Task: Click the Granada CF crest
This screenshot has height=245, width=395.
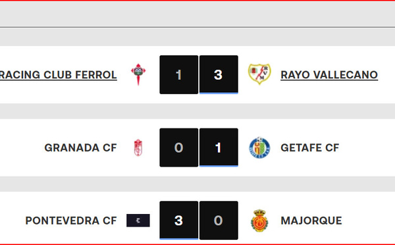Action: coord(138,148)
